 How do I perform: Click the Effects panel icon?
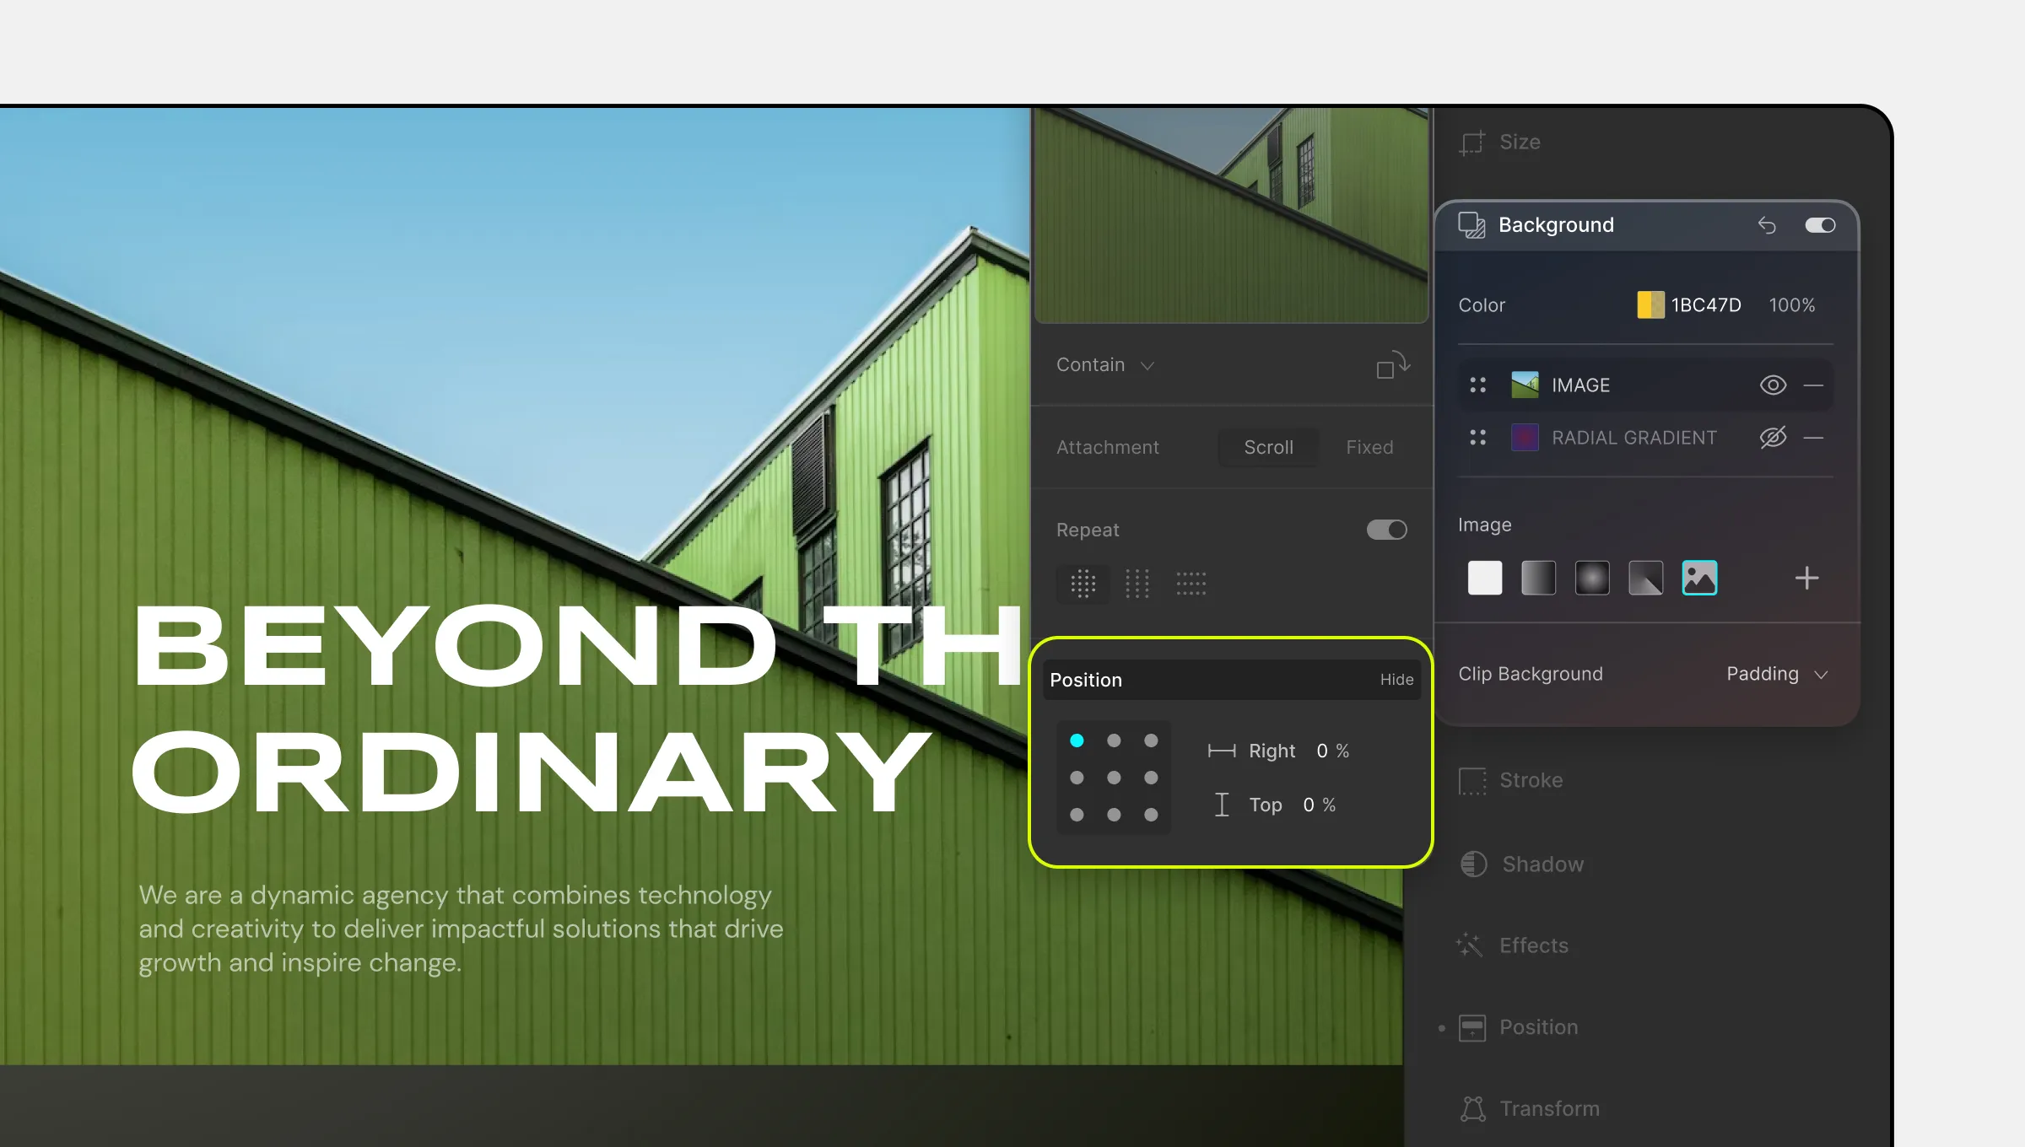pos(1470,945)
